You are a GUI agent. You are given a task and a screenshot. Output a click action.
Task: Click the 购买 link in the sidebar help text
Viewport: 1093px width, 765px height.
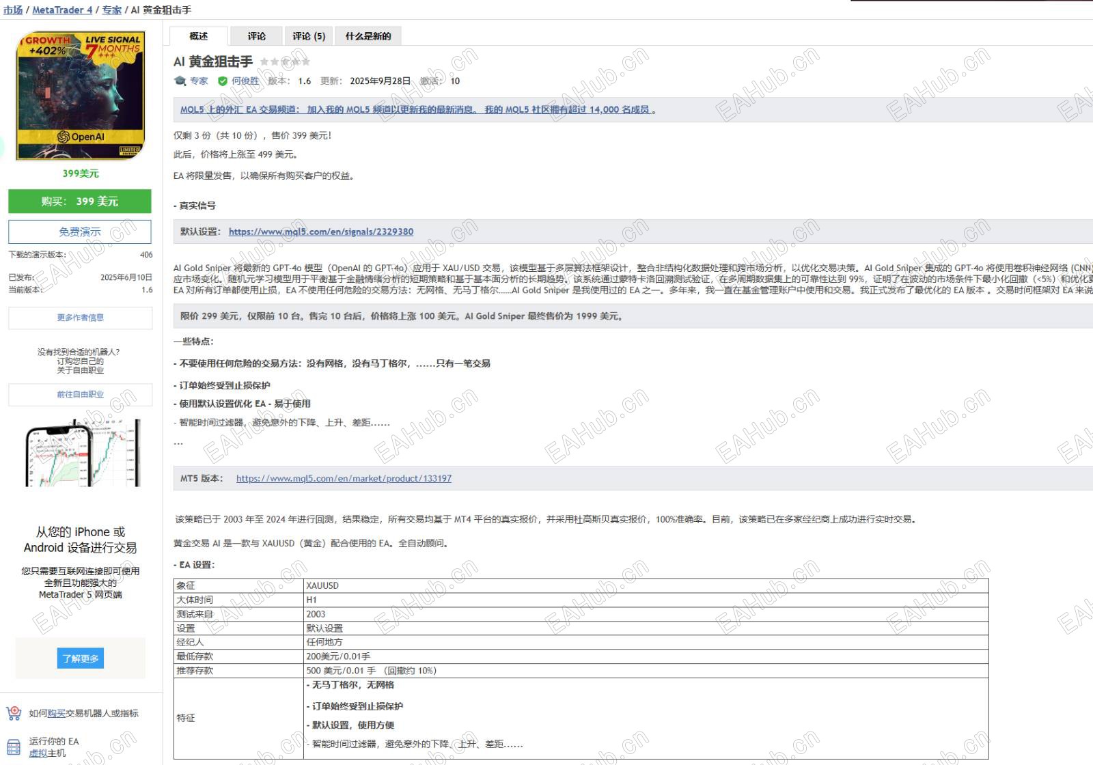tap(56, 713)
